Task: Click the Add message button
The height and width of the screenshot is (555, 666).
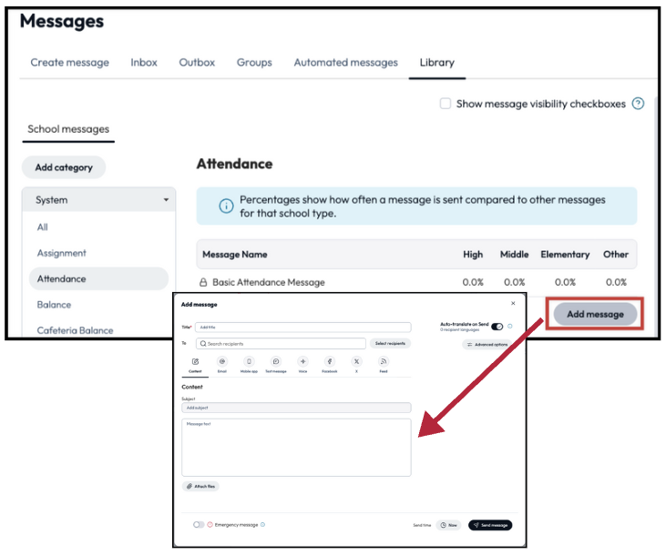Action: point(595,314)
